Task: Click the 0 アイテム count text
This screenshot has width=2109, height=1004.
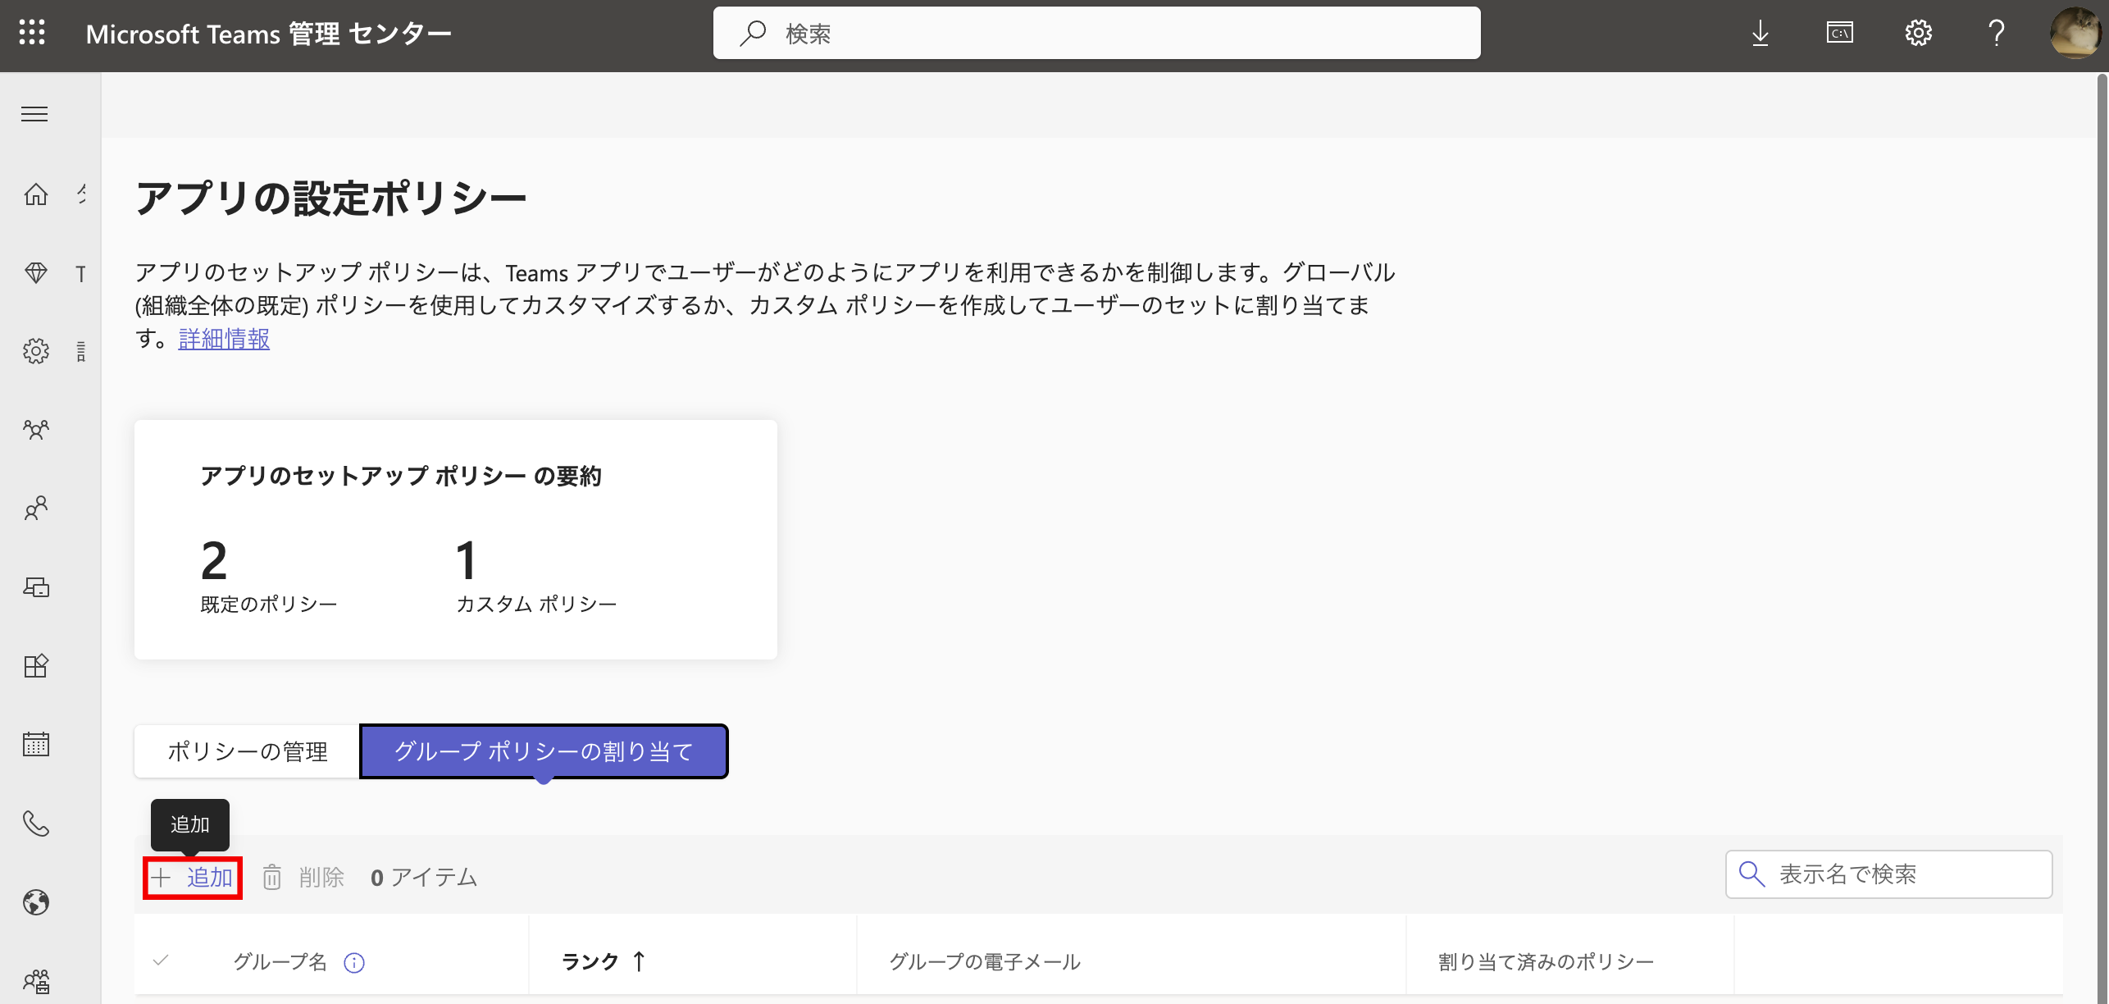Action: [424, 878]
